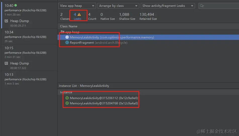
Task: Click the Instance column header
Action: (66, 92)
